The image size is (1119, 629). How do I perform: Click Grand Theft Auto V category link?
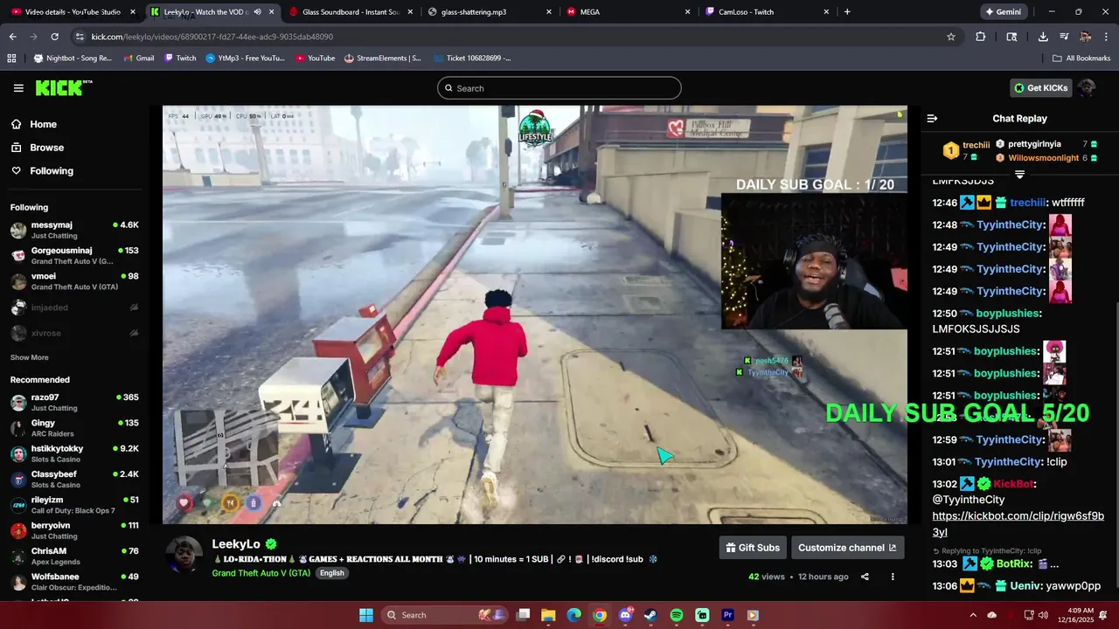[x=261, y=573]
